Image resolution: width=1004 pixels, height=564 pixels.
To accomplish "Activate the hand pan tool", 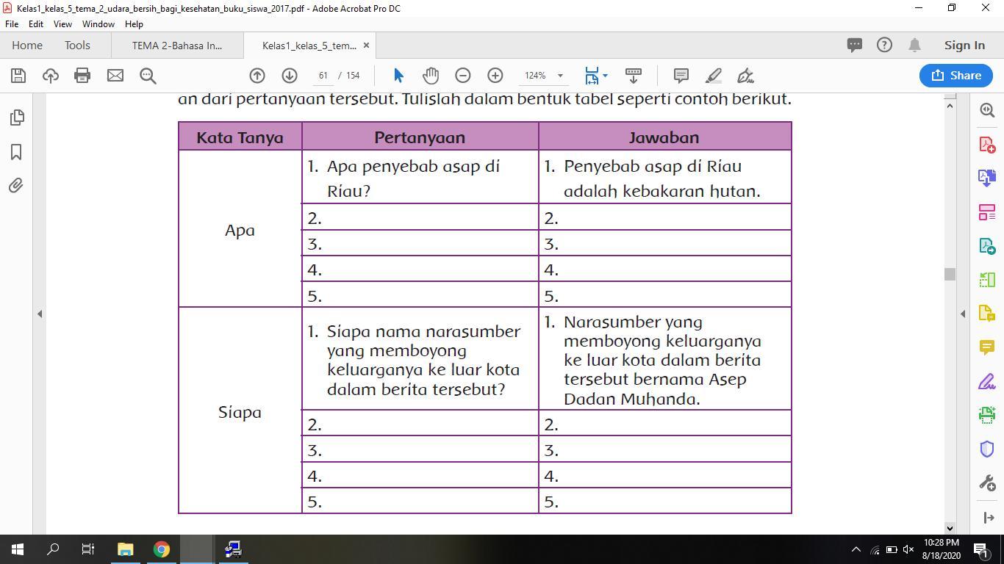I will (x=431, y=76).
